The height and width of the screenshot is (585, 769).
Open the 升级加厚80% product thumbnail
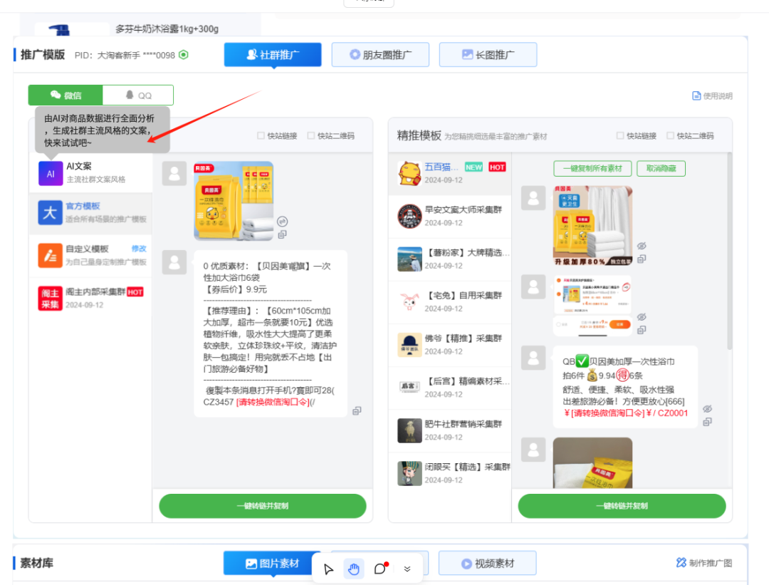[592, 226]
